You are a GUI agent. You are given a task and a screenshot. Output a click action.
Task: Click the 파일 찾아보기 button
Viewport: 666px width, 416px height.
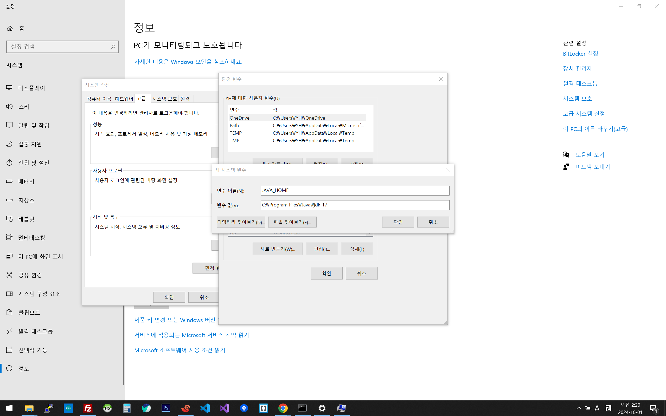[292, 222]
